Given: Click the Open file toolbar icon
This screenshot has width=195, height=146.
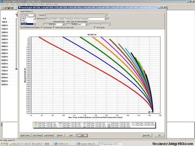Looking at the screenshot, I should click(6, 8).
